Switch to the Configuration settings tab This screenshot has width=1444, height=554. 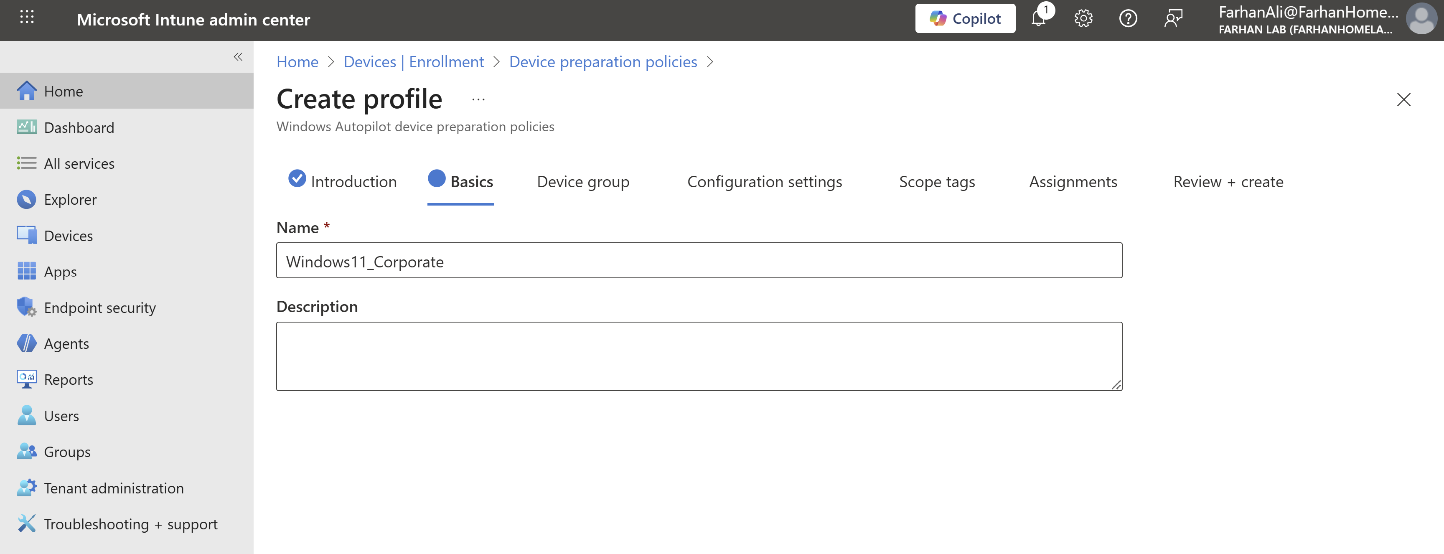coord(764,182)
